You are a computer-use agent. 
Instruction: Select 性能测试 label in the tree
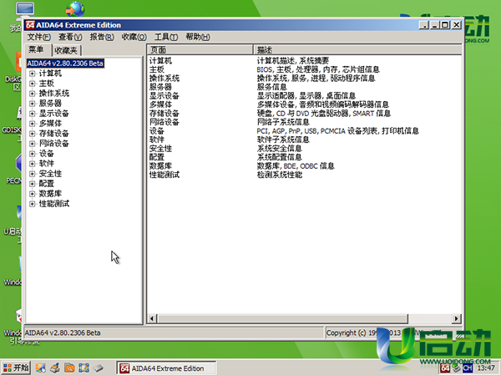pyautogui.click(x=54, y=204)
